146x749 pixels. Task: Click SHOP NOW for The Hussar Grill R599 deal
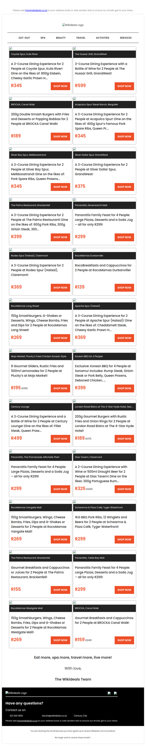point(124,86)
